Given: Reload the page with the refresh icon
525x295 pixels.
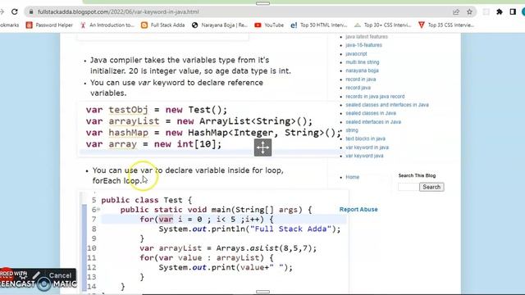Looking at the screenshot, I should 15,11.
